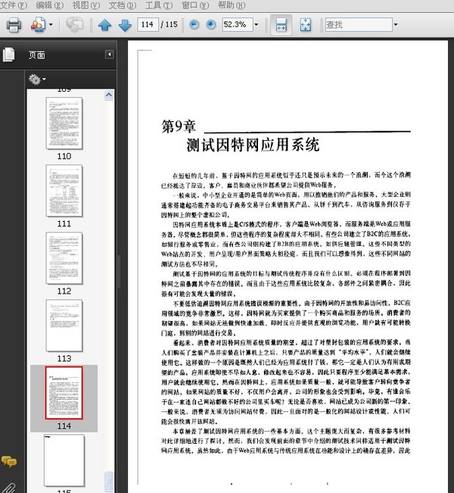This screenshot has height=493, width=454.
Task: Zoom out with the minus button
Action: click(194, 24)
